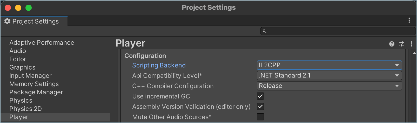Enable Mute Other Audio Sources
This screenshot has height=123, width=417.
pyautogui.click(x=260, y=117)
